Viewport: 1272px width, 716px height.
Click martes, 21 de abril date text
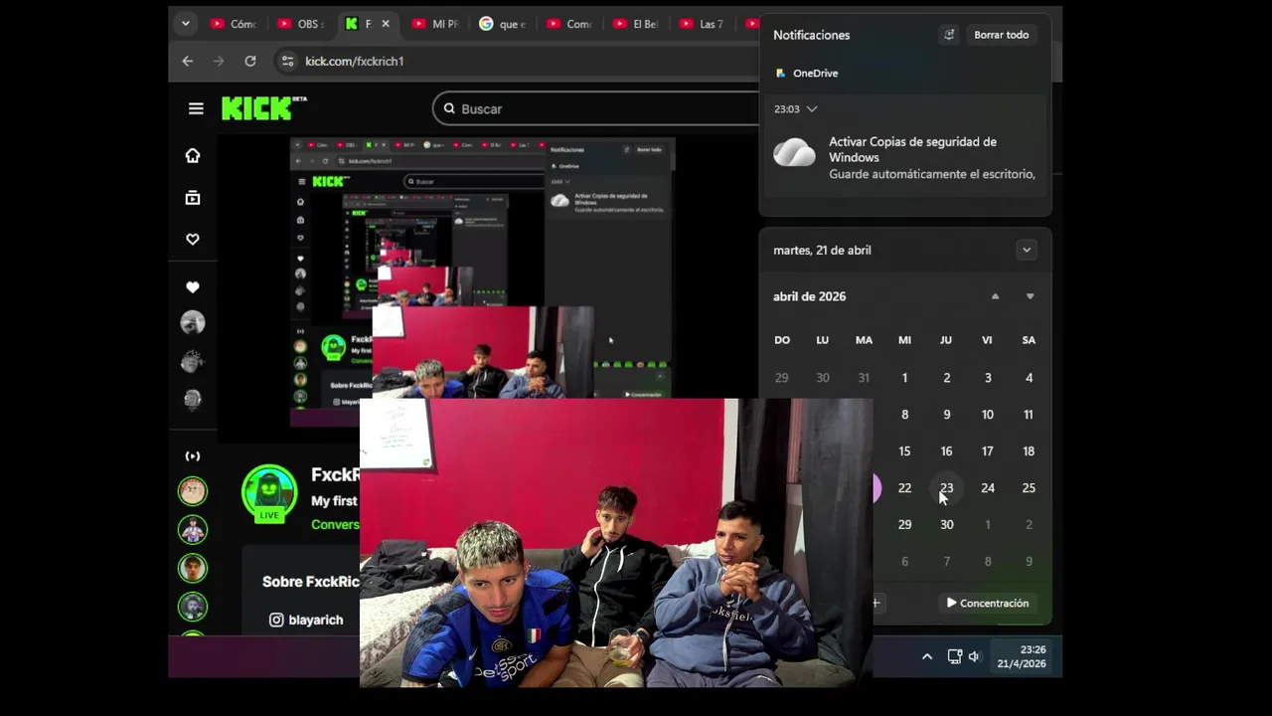coord(822,250)
